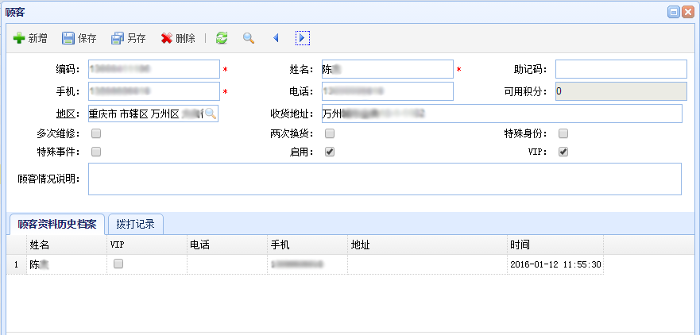Switch to 拨打记录 tab
This screenshot has height=335, width=700.
tap(135, 224)
